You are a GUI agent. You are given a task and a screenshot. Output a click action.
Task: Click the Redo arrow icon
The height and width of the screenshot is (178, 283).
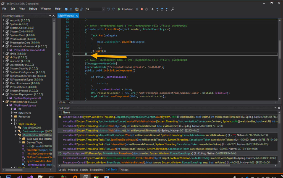coord(113,9)
